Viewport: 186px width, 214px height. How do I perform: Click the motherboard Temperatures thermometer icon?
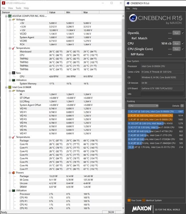tap(14, 48)
